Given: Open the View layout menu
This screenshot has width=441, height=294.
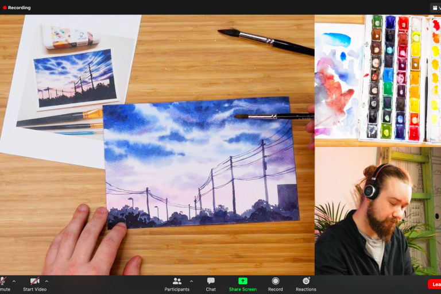Looking at the screenshot, I should click(435, 7).
